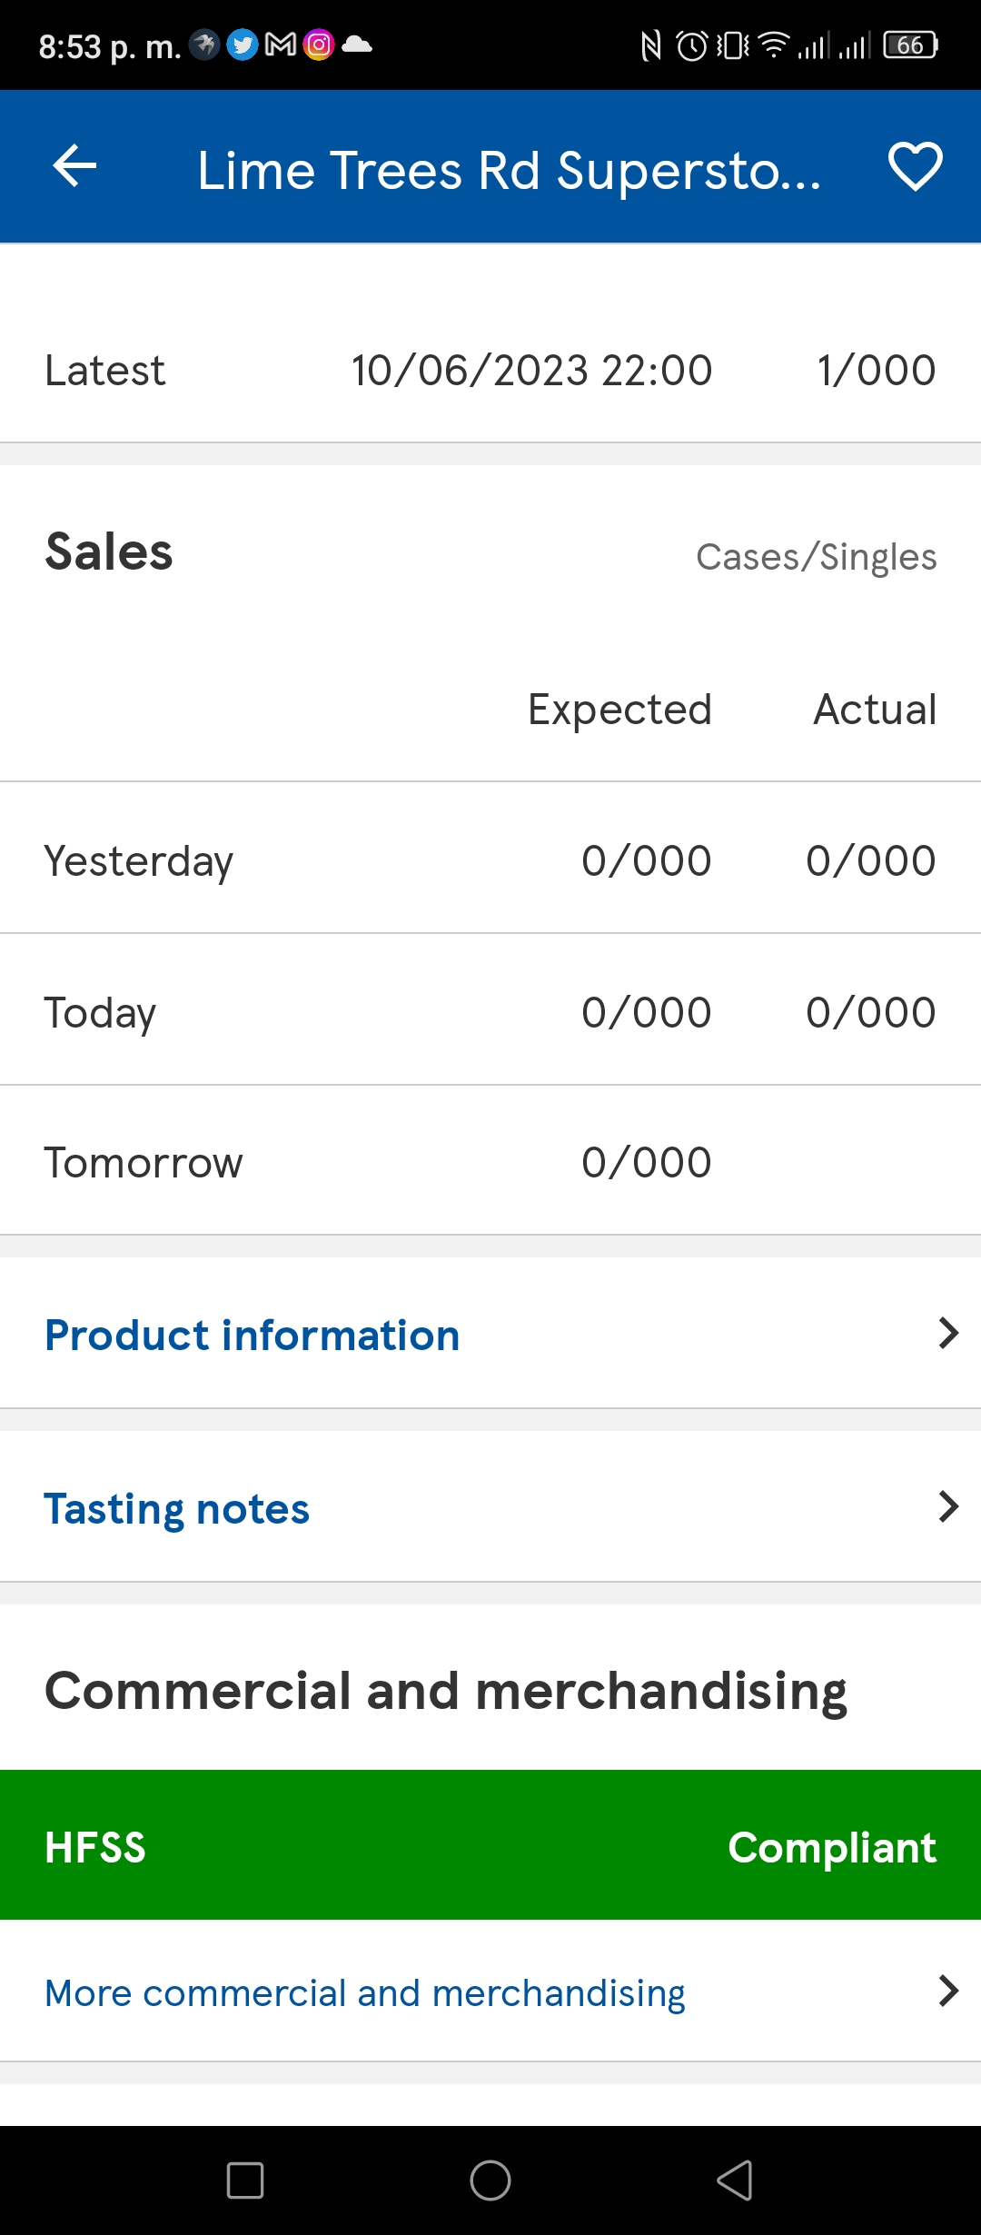The width and height of the screenshot is (981, 2235).
Task: Expand Tasting notes chevron
Action: (x=948, y=1506)
